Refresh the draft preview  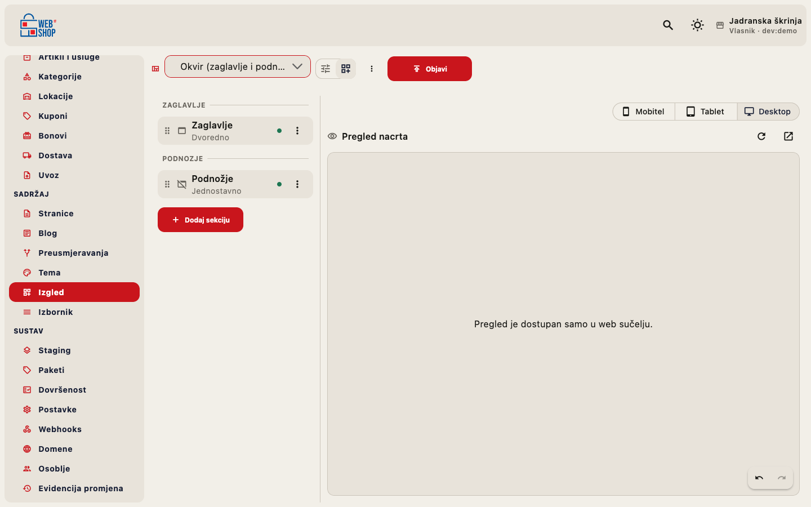761,136
